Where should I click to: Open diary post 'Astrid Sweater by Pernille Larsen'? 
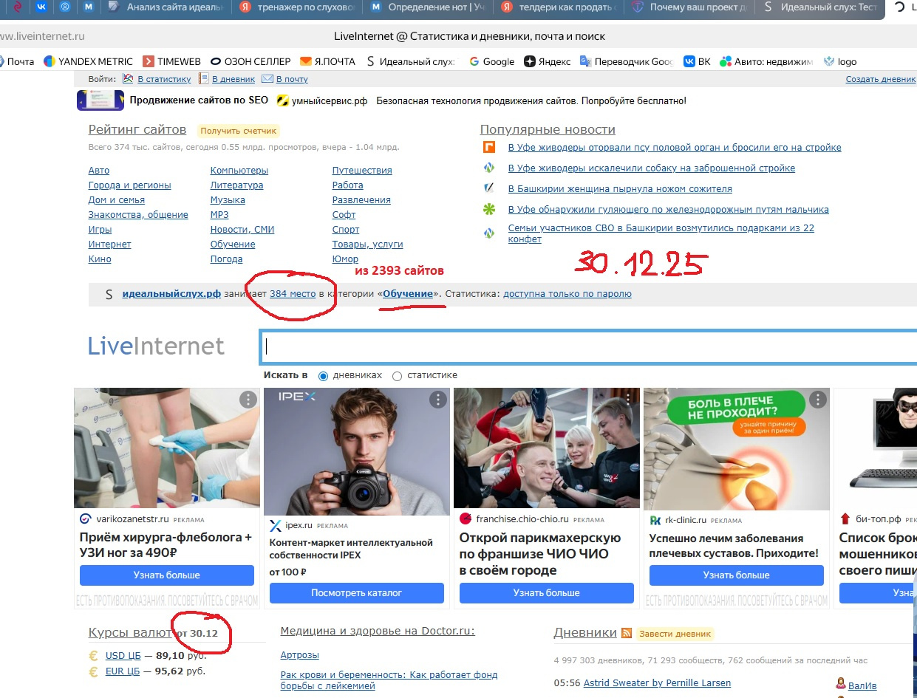(x=657, y=683)
